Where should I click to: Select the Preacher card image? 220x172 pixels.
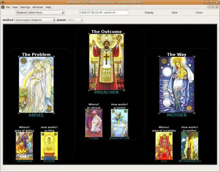pos(106,62)
